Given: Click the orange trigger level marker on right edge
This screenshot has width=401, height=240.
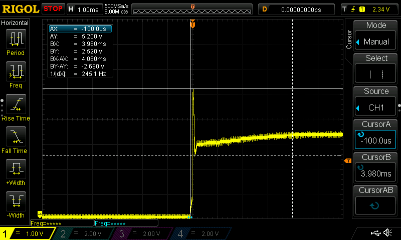Looking at the screenshot, I should [347, 160].
